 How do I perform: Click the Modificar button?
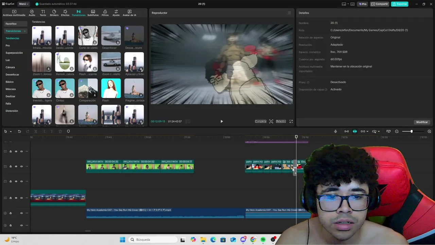point(422,122)
